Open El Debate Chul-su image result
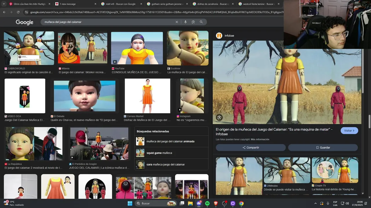The height and width of the screenshot is (208, 371). pyautogui.click(x=85, y=96)
